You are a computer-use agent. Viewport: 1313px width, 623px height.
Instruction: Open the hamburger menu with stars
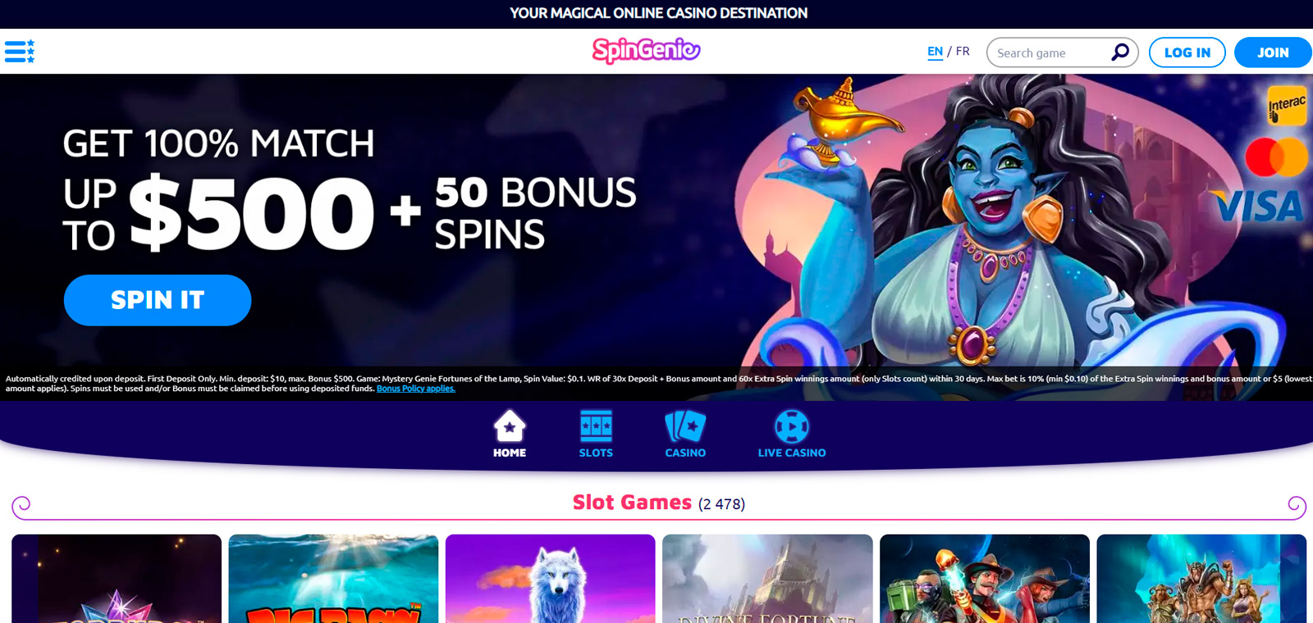click(20, 52)
